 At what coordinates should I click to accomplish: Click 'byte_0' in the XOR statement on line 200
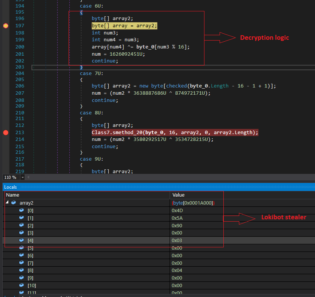[x=145, y=47]
